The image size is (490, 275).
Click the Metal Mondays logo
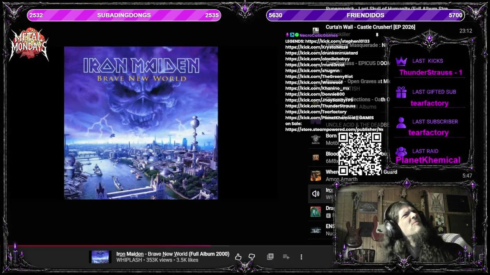[29, 45]
